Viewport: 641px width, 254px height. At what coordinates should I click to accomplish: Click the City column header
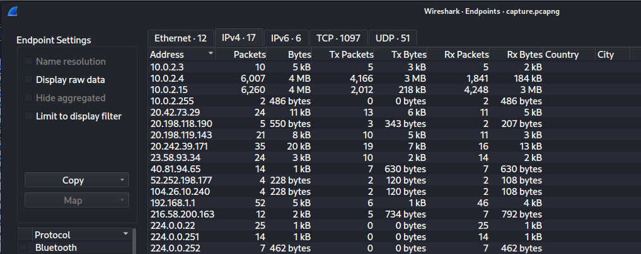tap(613, 55)
